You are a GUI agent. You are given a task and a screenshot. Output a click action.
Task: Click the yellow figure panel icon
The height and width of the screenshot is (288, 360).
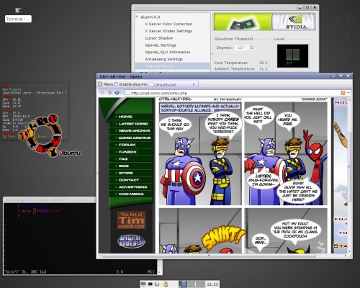tap(166, 284)
